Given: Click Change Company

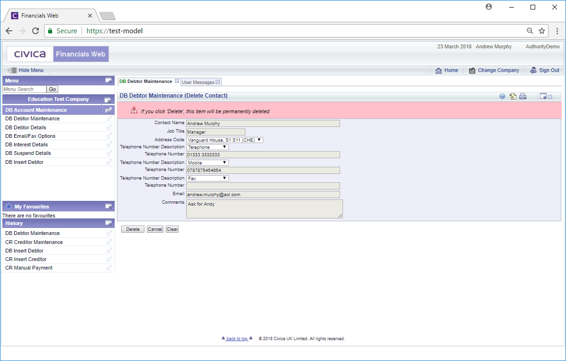Looking at the screenshot, I should (494, 71).
